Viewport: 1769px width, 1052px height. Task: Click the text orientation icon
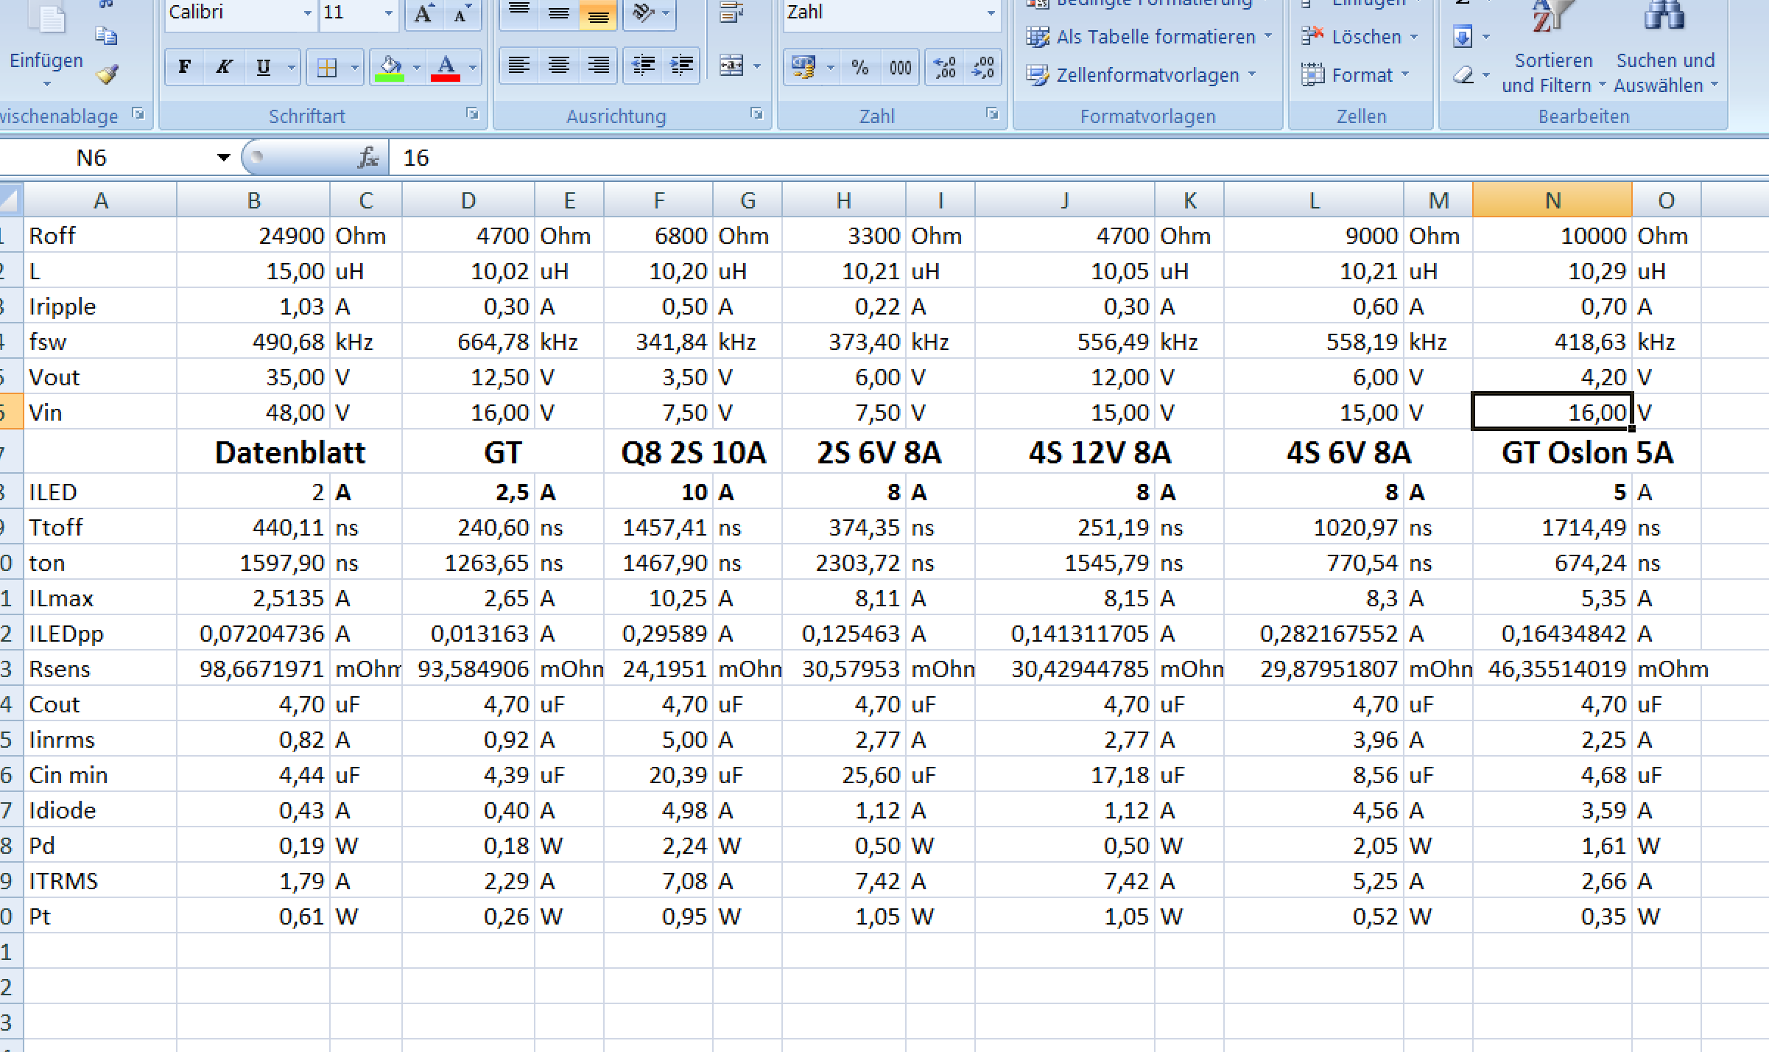[644, 13]
